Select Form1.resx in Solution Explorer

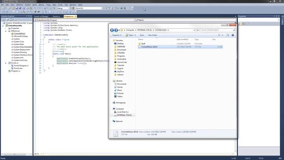(18, 68)
